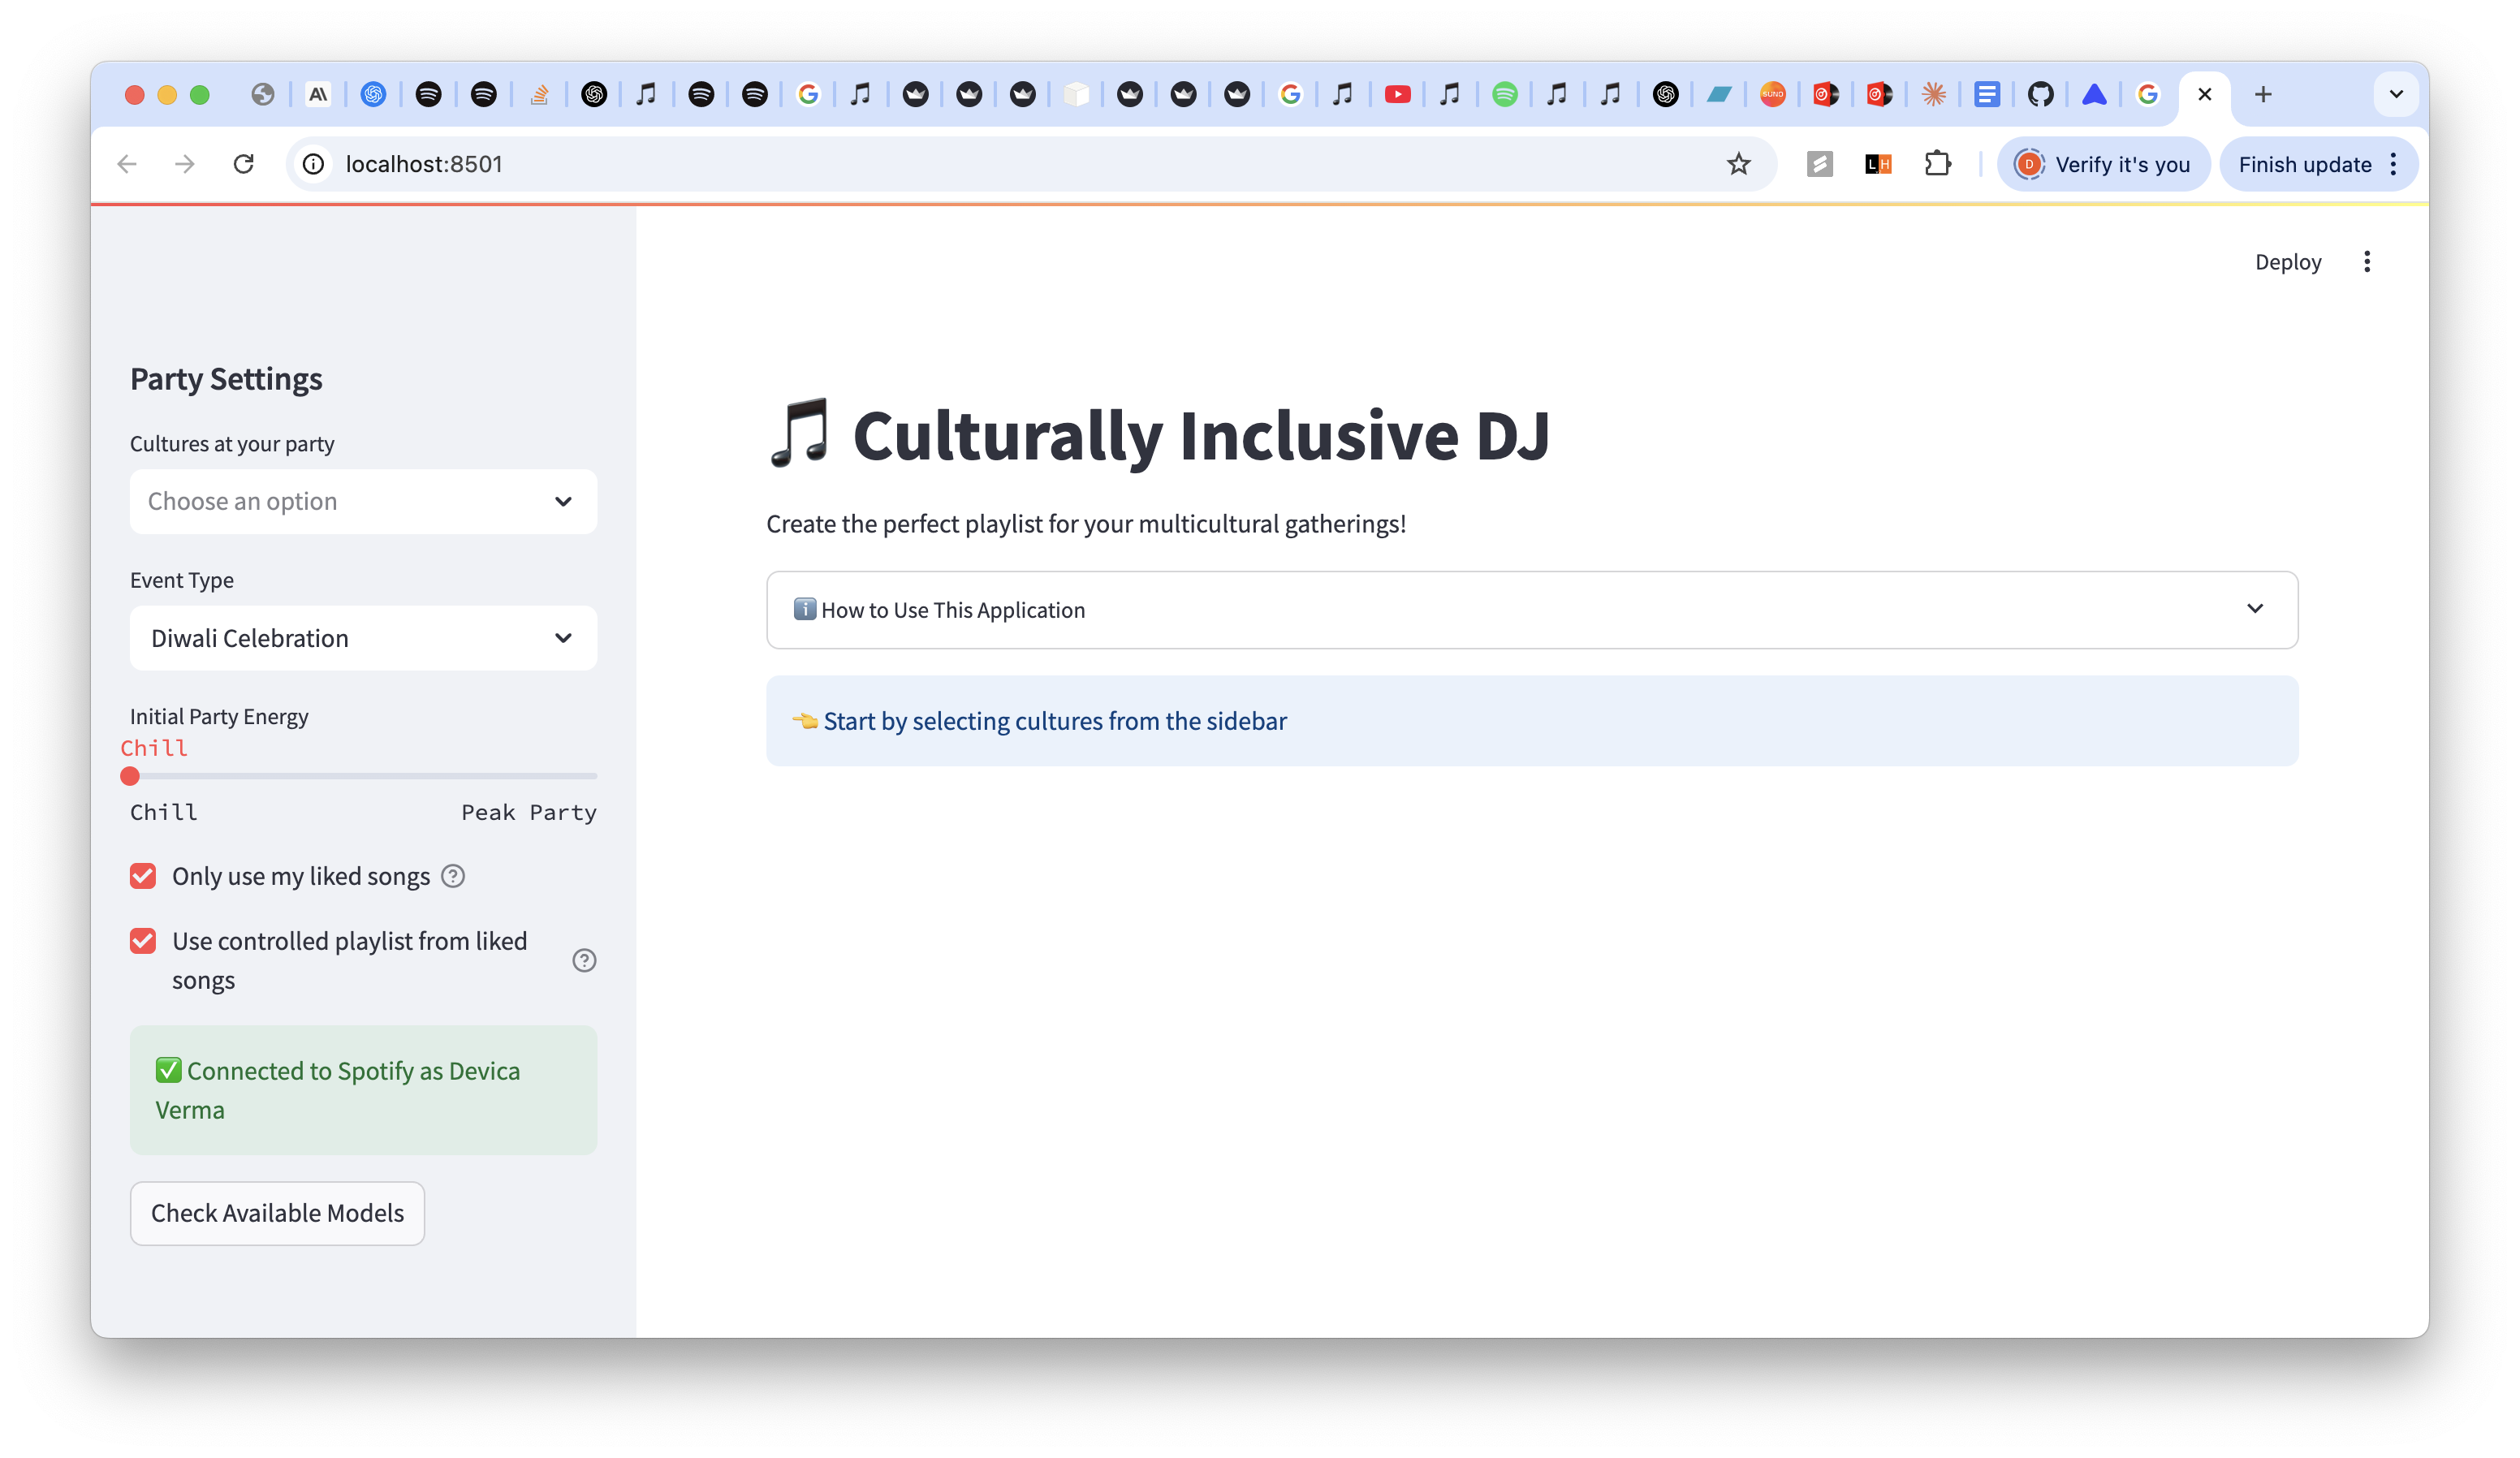Open a new browser tab with plus icon
Viewport: 2520px width, 1458px height.
coord(2263,94)
